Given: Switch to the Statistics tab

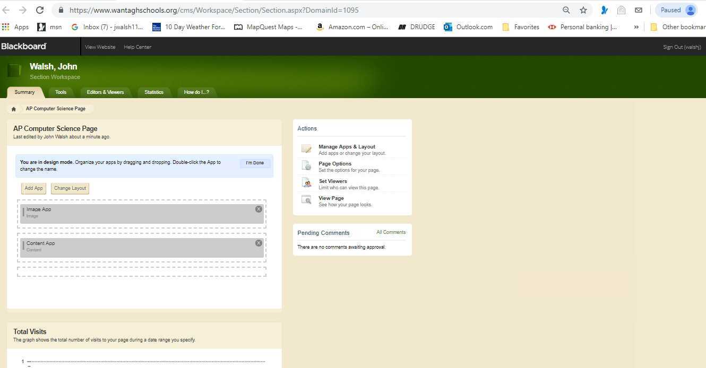Looking at the screenshot, I should (x=154, y=92).
